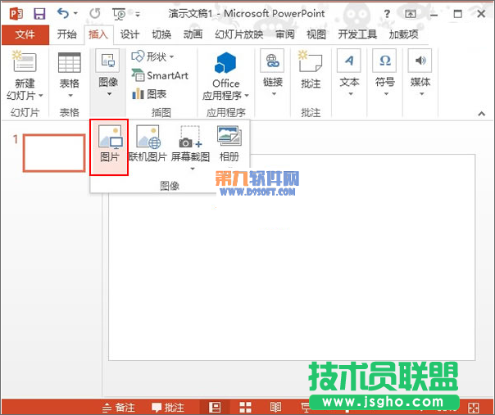Select the 插入 tab

tap(98, 34)
